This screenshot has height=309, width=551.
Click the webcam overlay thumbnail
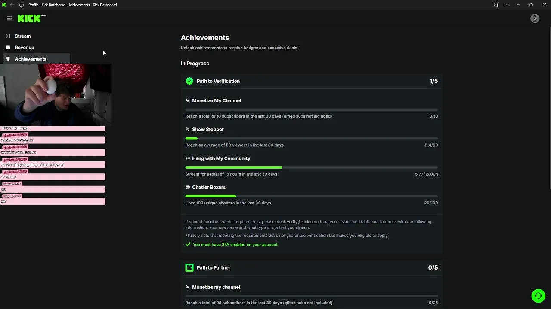pos(56,95)
